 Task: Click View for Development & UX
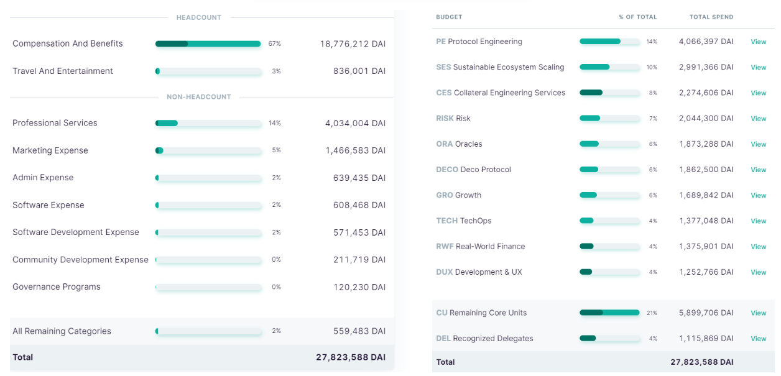(x=758, y=272)
